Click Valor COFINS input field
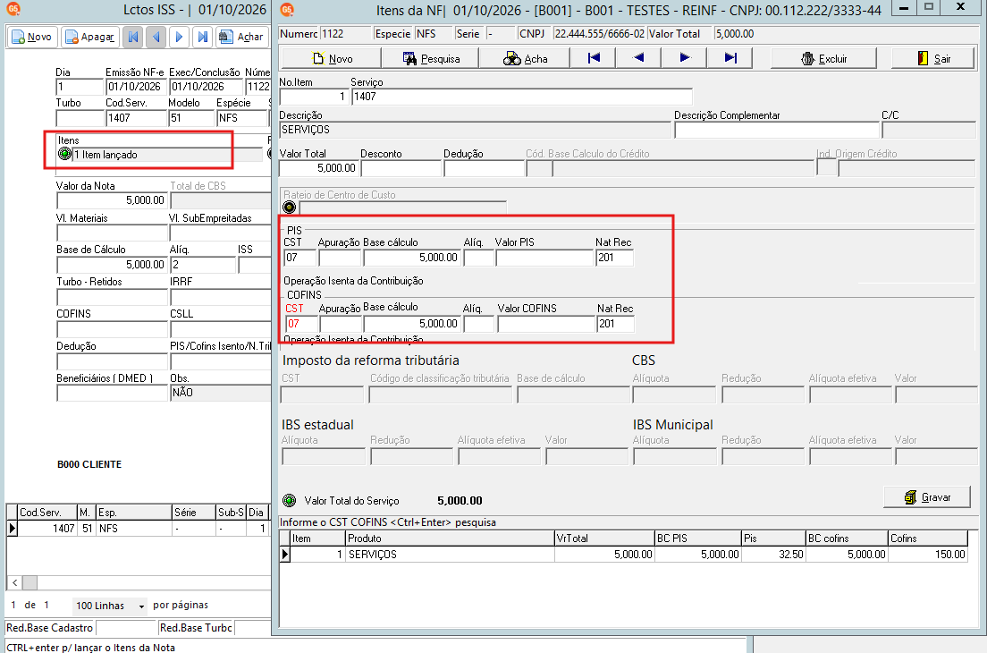The image size is (987, 653). click(546, 324)
